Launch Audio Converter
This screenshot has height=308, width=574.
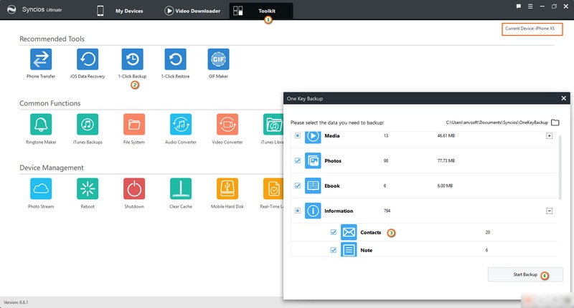pos(181,124)
